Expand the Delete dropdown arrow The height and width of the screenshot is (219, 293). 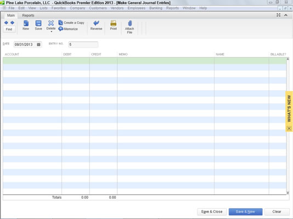(x=51, y=32)
